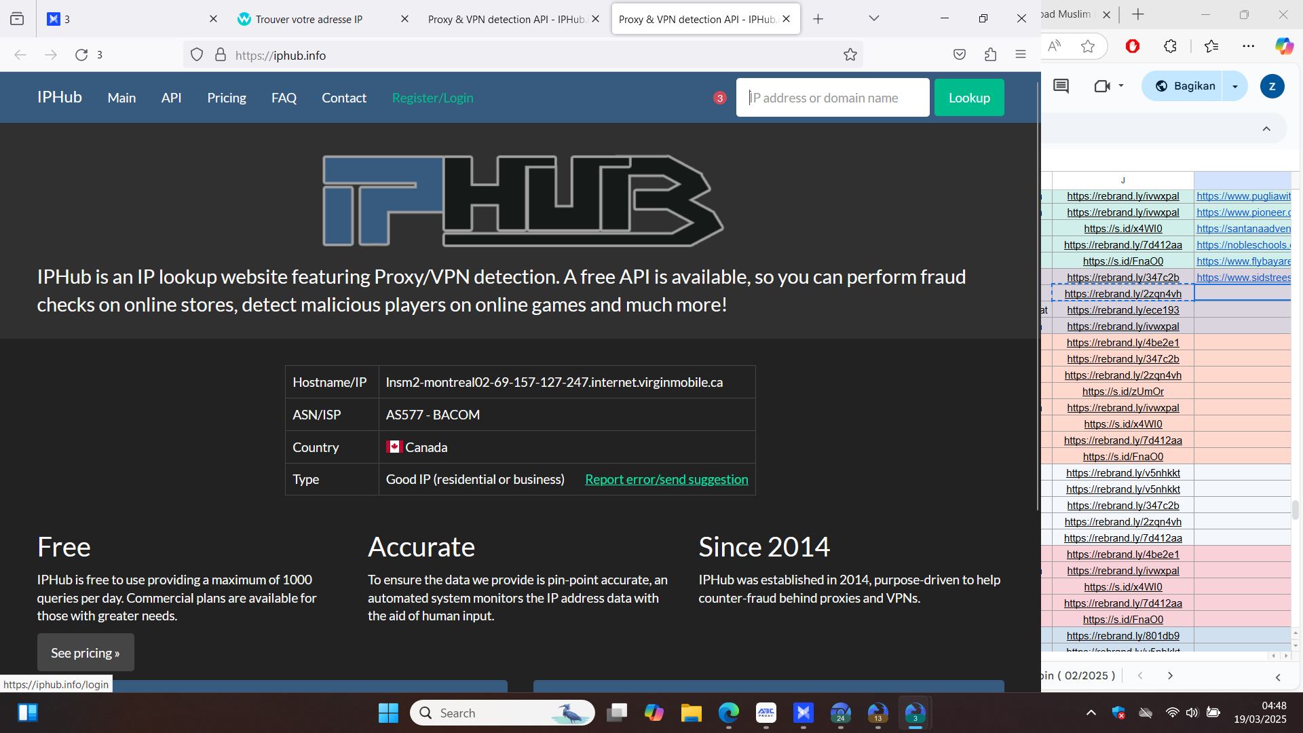Screen dimensions: 1303x733
Task: Open Copilot icon in Edge
Action: click(1284, 46)
